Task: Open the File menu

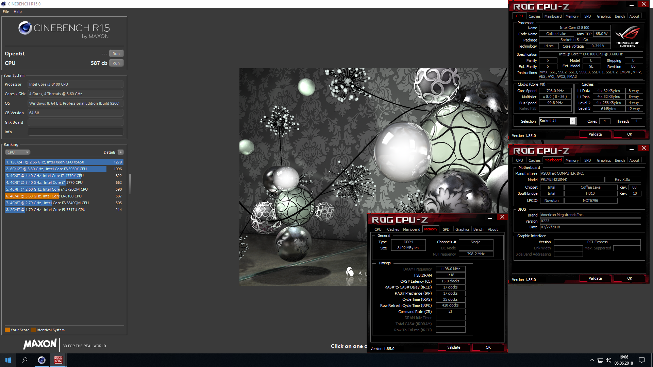Action: click(x=6, y=12)
